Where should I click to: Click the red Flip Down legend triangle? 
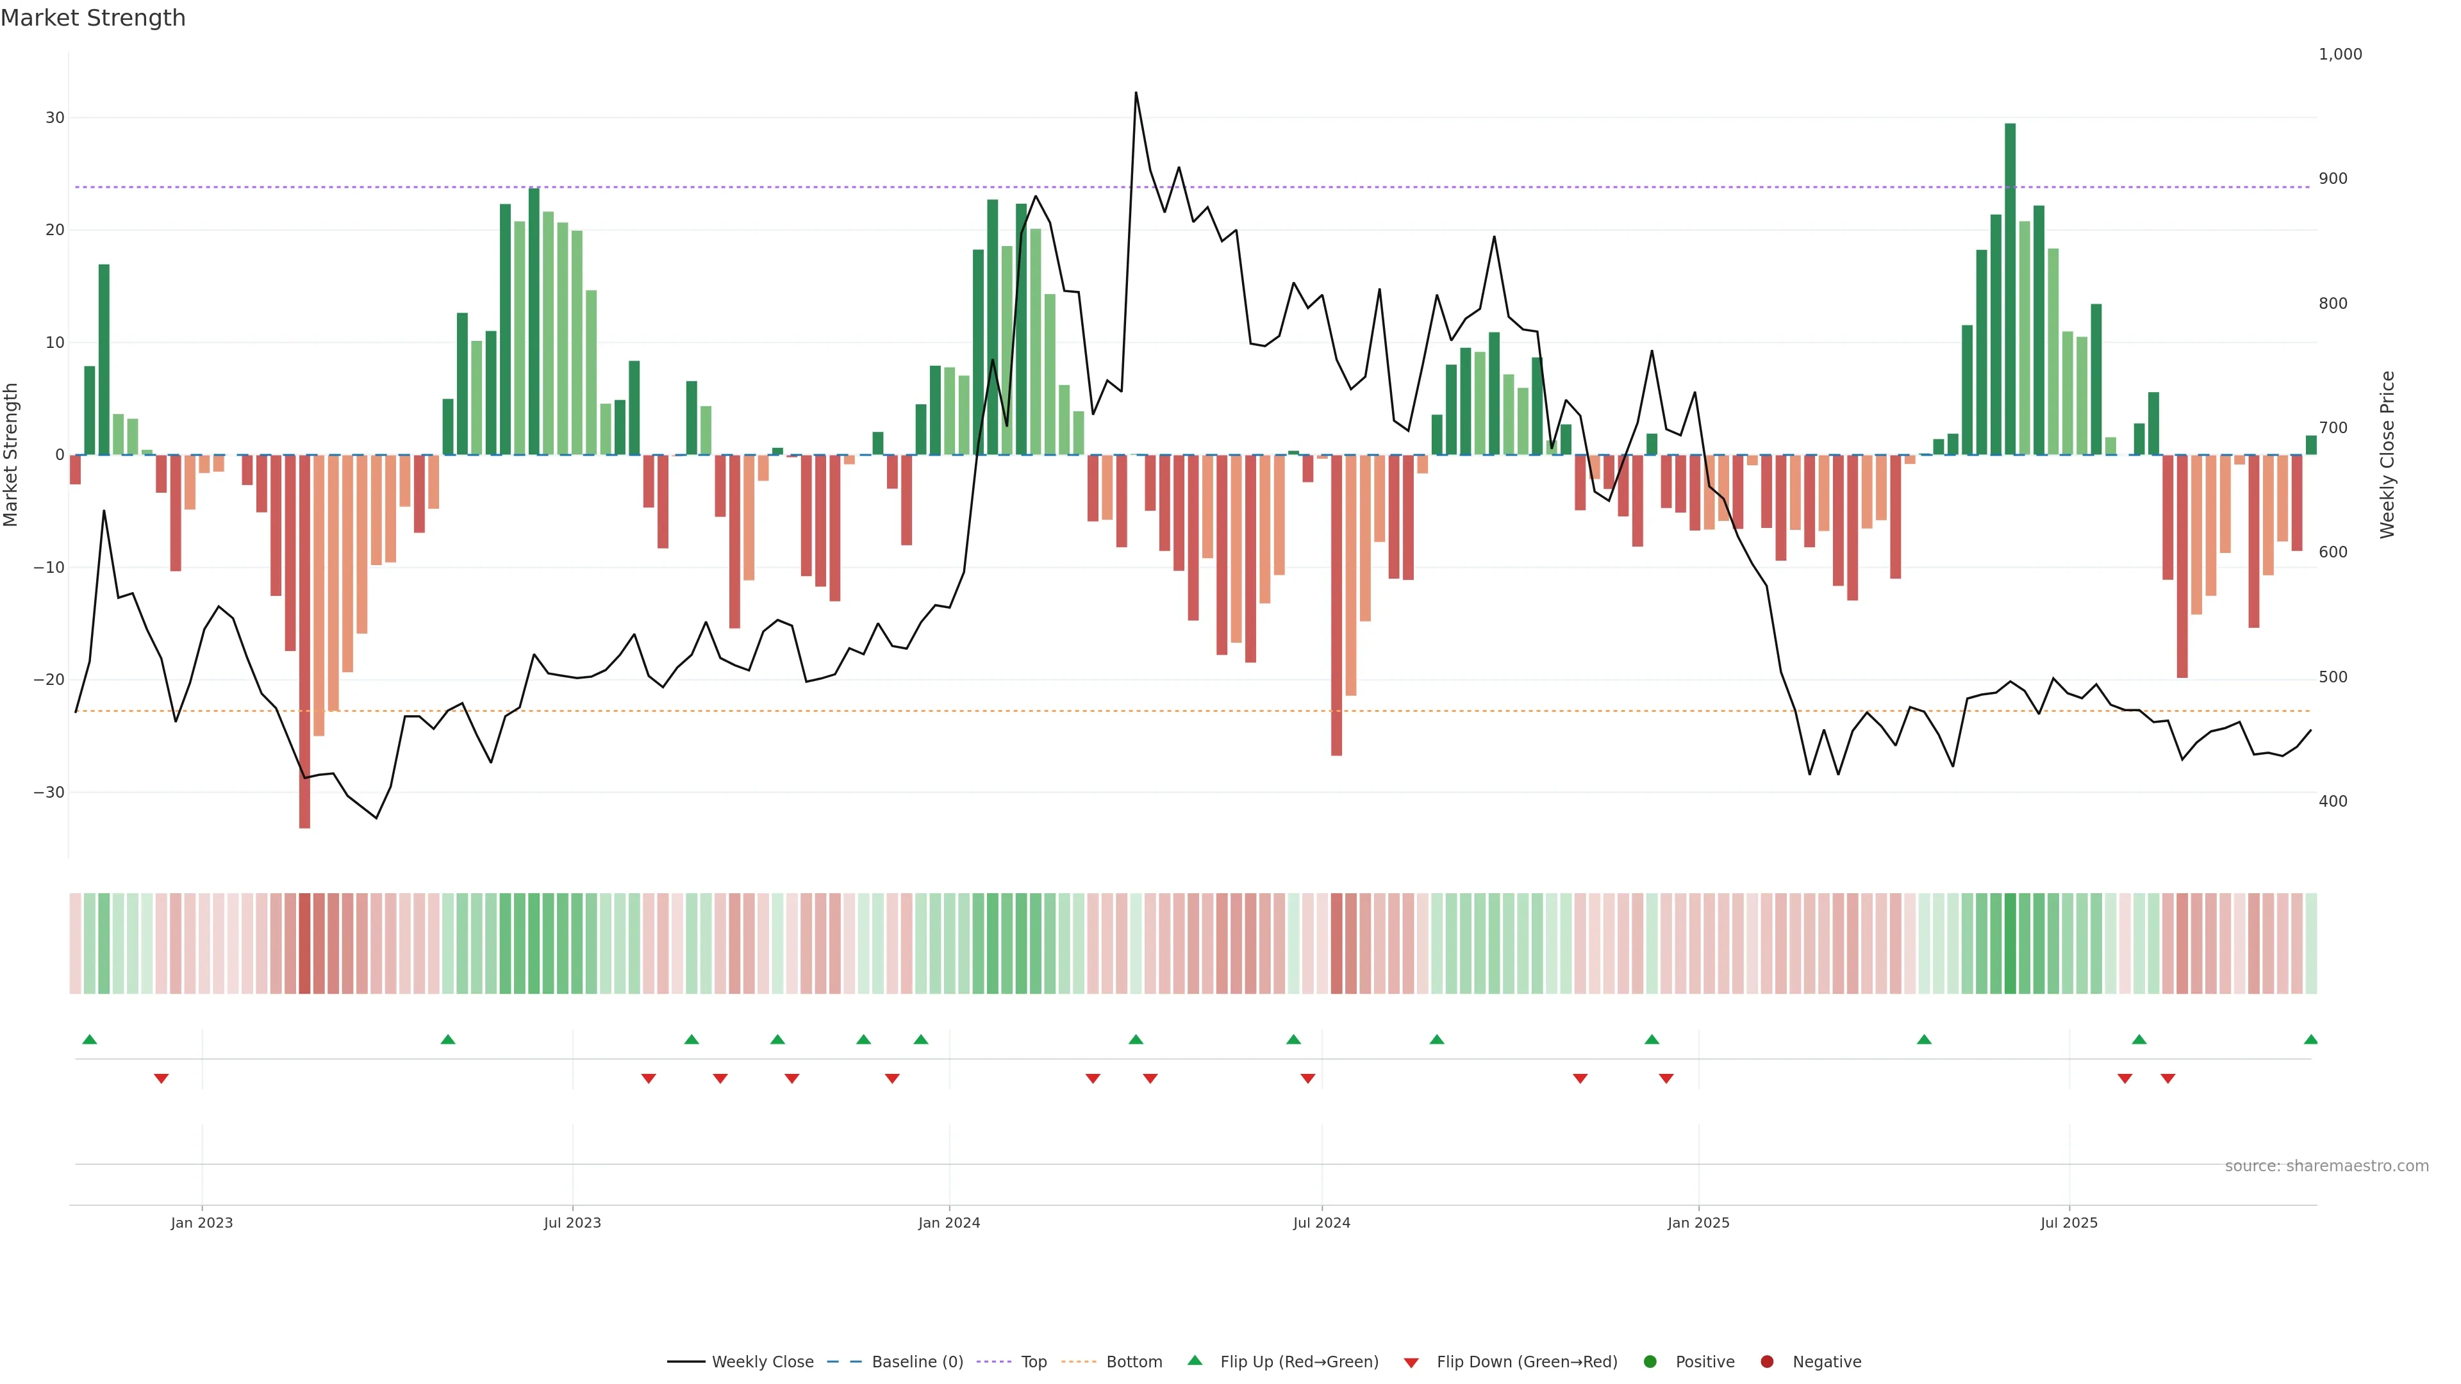coord(1411,1363)
